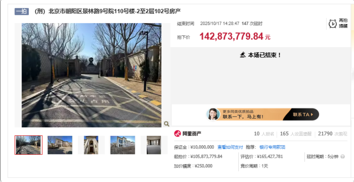Click the 保证金 ¥10,000,000 text
The image size is (354, 182).
tap(194, 147)
